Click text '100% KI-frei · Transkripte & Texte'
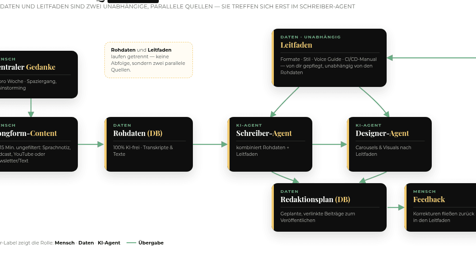The width and height of the screenshot is (476, 267). [x=143, y=151]
